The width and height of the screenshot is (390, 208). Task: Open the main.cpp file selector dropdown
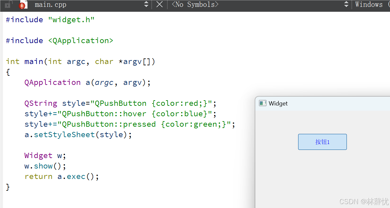[146, 5]
